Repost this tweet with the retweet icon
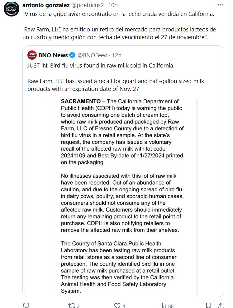The image size is (233, 308). point(72,306)
